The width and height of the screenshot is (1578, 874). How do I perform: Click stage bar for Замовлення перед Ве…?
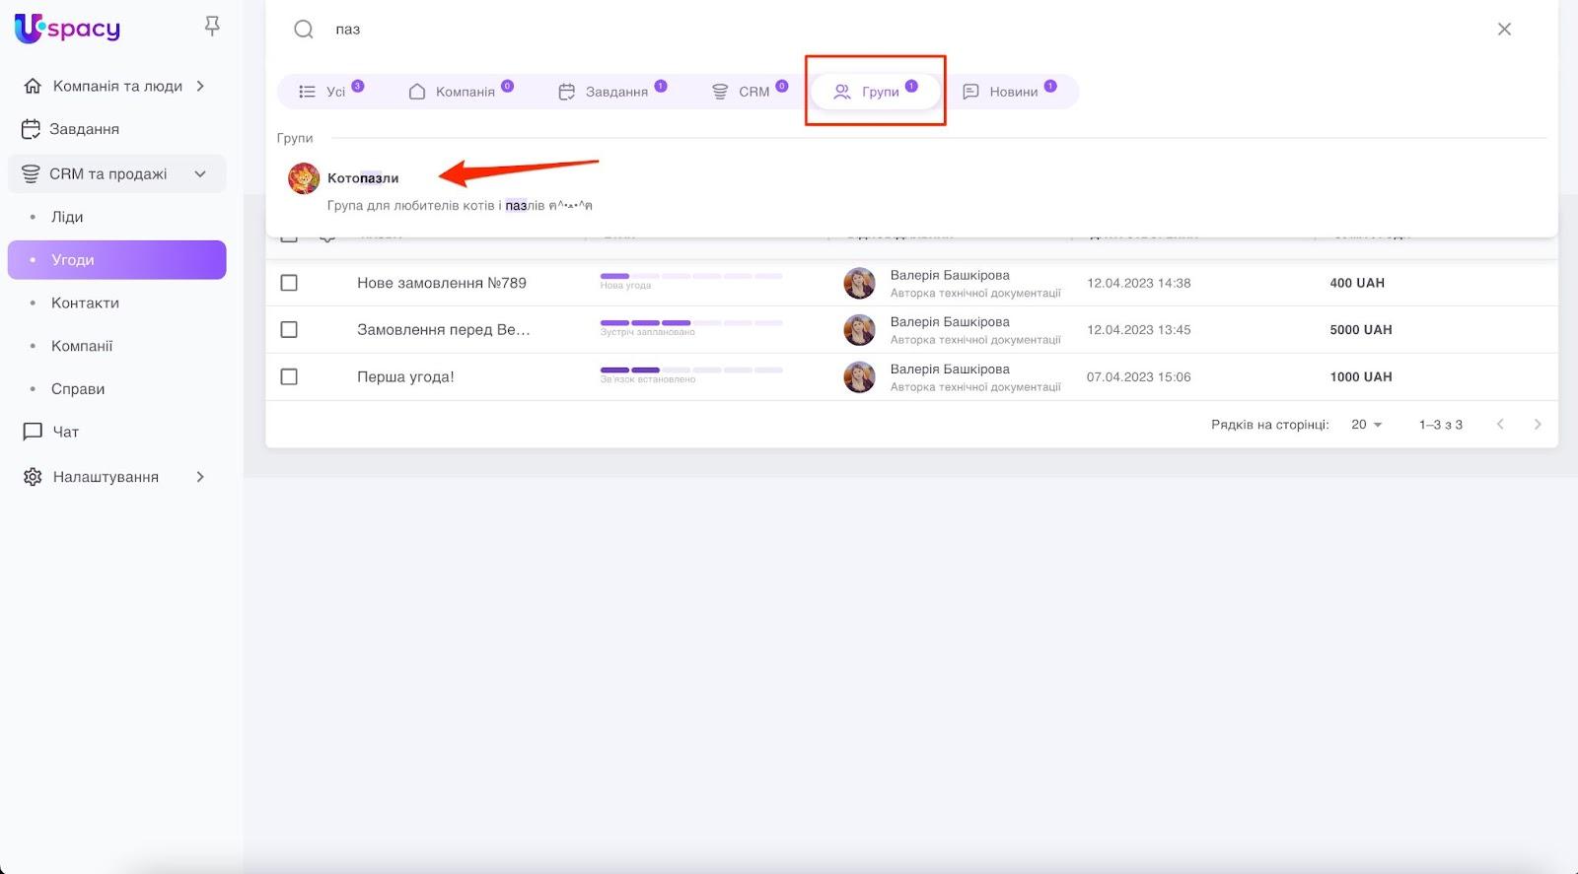click(x=691, y=323)
